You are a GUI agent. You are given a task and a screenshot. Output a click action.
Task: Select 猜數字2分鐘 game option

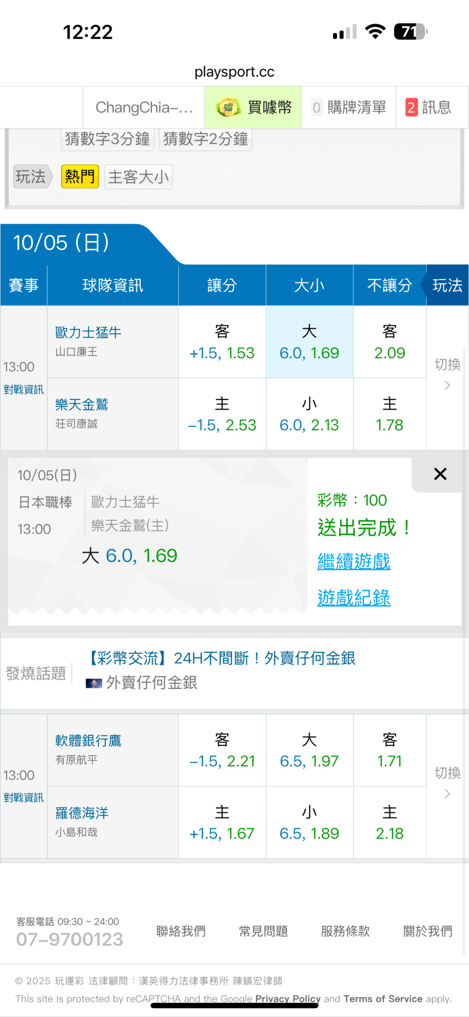coord(205,139)
